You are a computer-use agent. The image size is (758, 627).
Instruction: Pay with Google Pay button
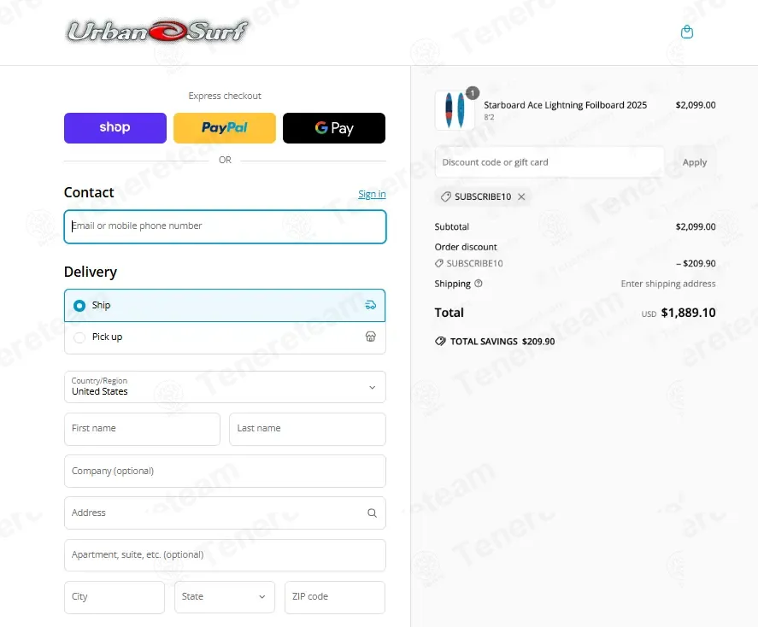334,128
